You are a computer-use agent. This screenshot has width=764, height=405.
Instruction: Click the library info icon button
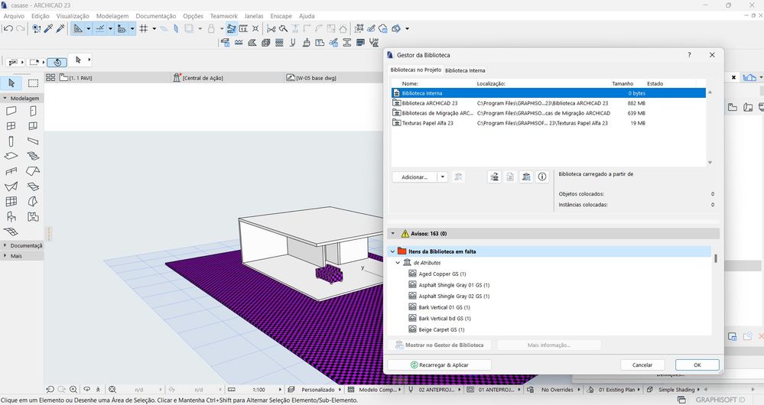(x=542, y=177)
